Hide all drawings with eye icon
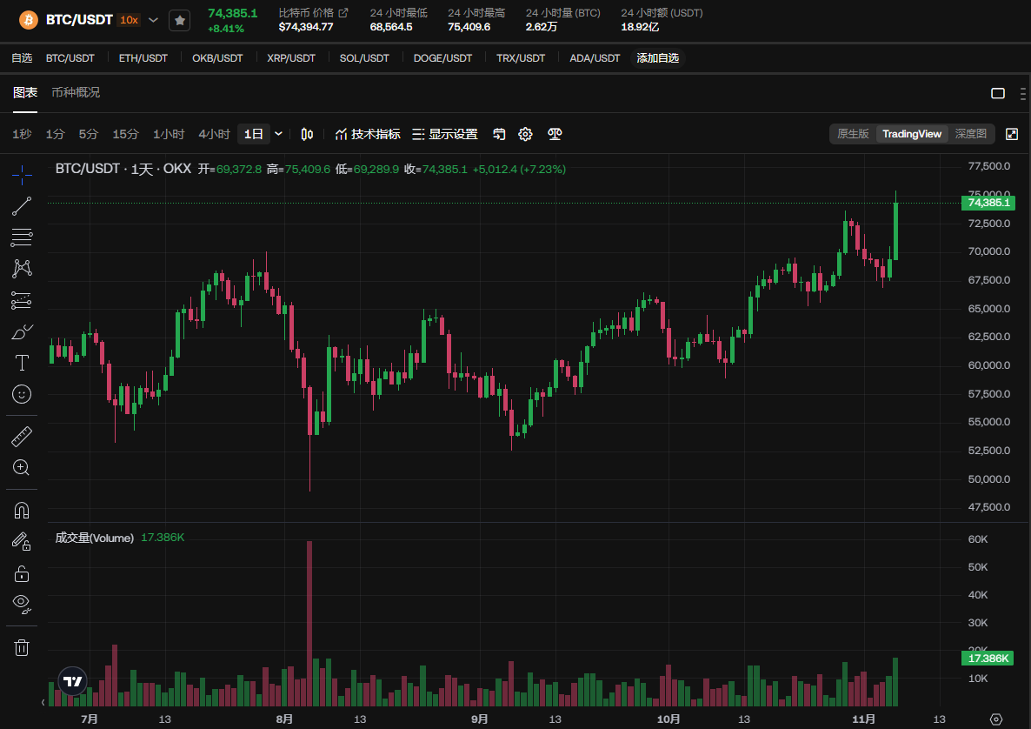This screenshot has width=1031, height=729. [22, 603]
